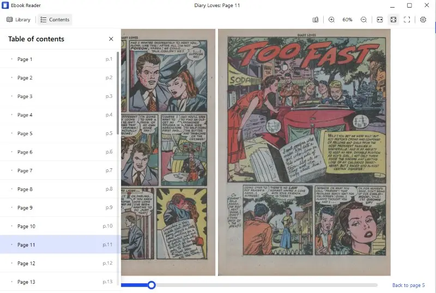Go to Page 13 in contents
This screenshot has height=293, width=436.
(x=58, y=282)
